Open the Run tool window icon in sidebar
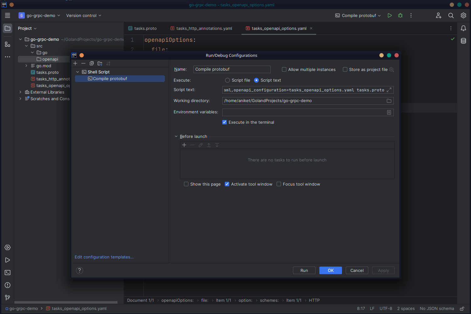 [7, 260]
